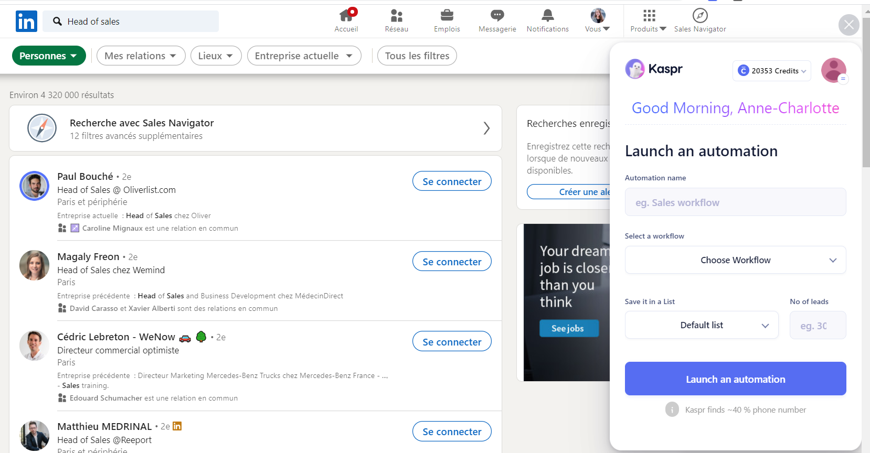Click the Sales Navigator chevron arrow
The width and height of the screenshot is (870, 453).
[486, 128]
